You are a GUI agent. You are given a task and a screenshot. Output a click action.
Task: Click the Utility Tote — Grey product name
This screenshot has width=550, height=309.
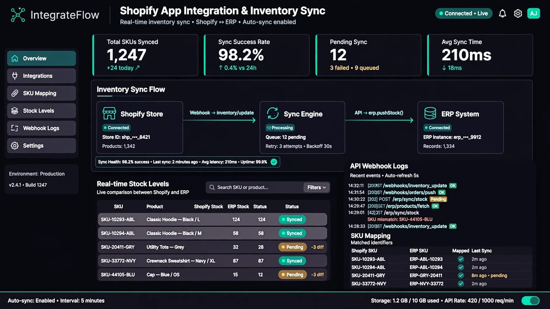coord(165,247)
